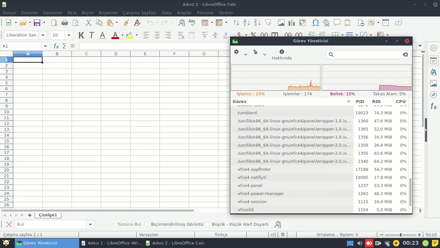The width and height of the screenshot is (440, 248).
Task: Click the Save floppy disk icon
Action: click(x=37, y=23)
